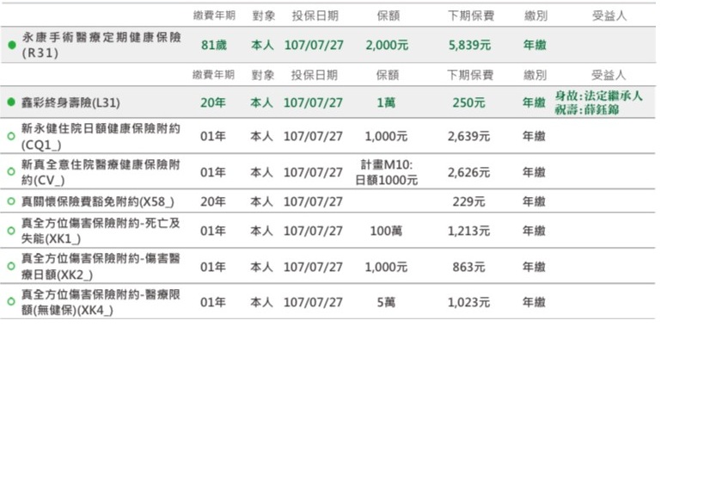Click the hollow circle beside 新永健住院日額健康保險附約

pos(11,136)
